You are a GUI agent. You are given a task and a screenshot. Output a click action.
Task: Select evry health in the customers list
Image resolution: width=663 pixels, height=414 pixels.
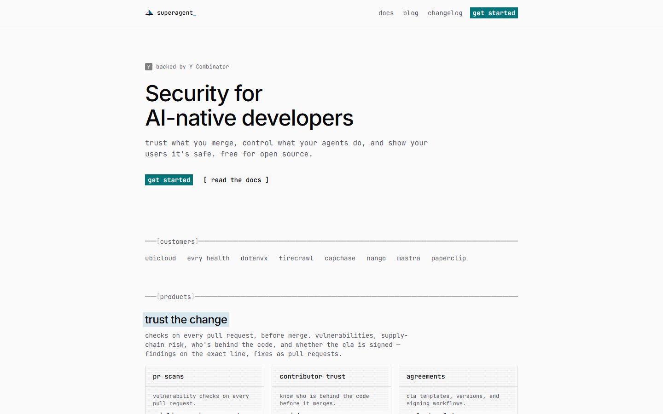(208, 258)
